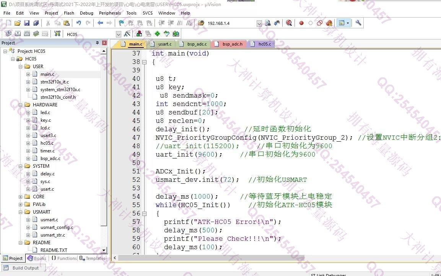The width and height of the screenshot is (441, 276).
Task: Save all files with the multi-disk icon
Action: 36,23
